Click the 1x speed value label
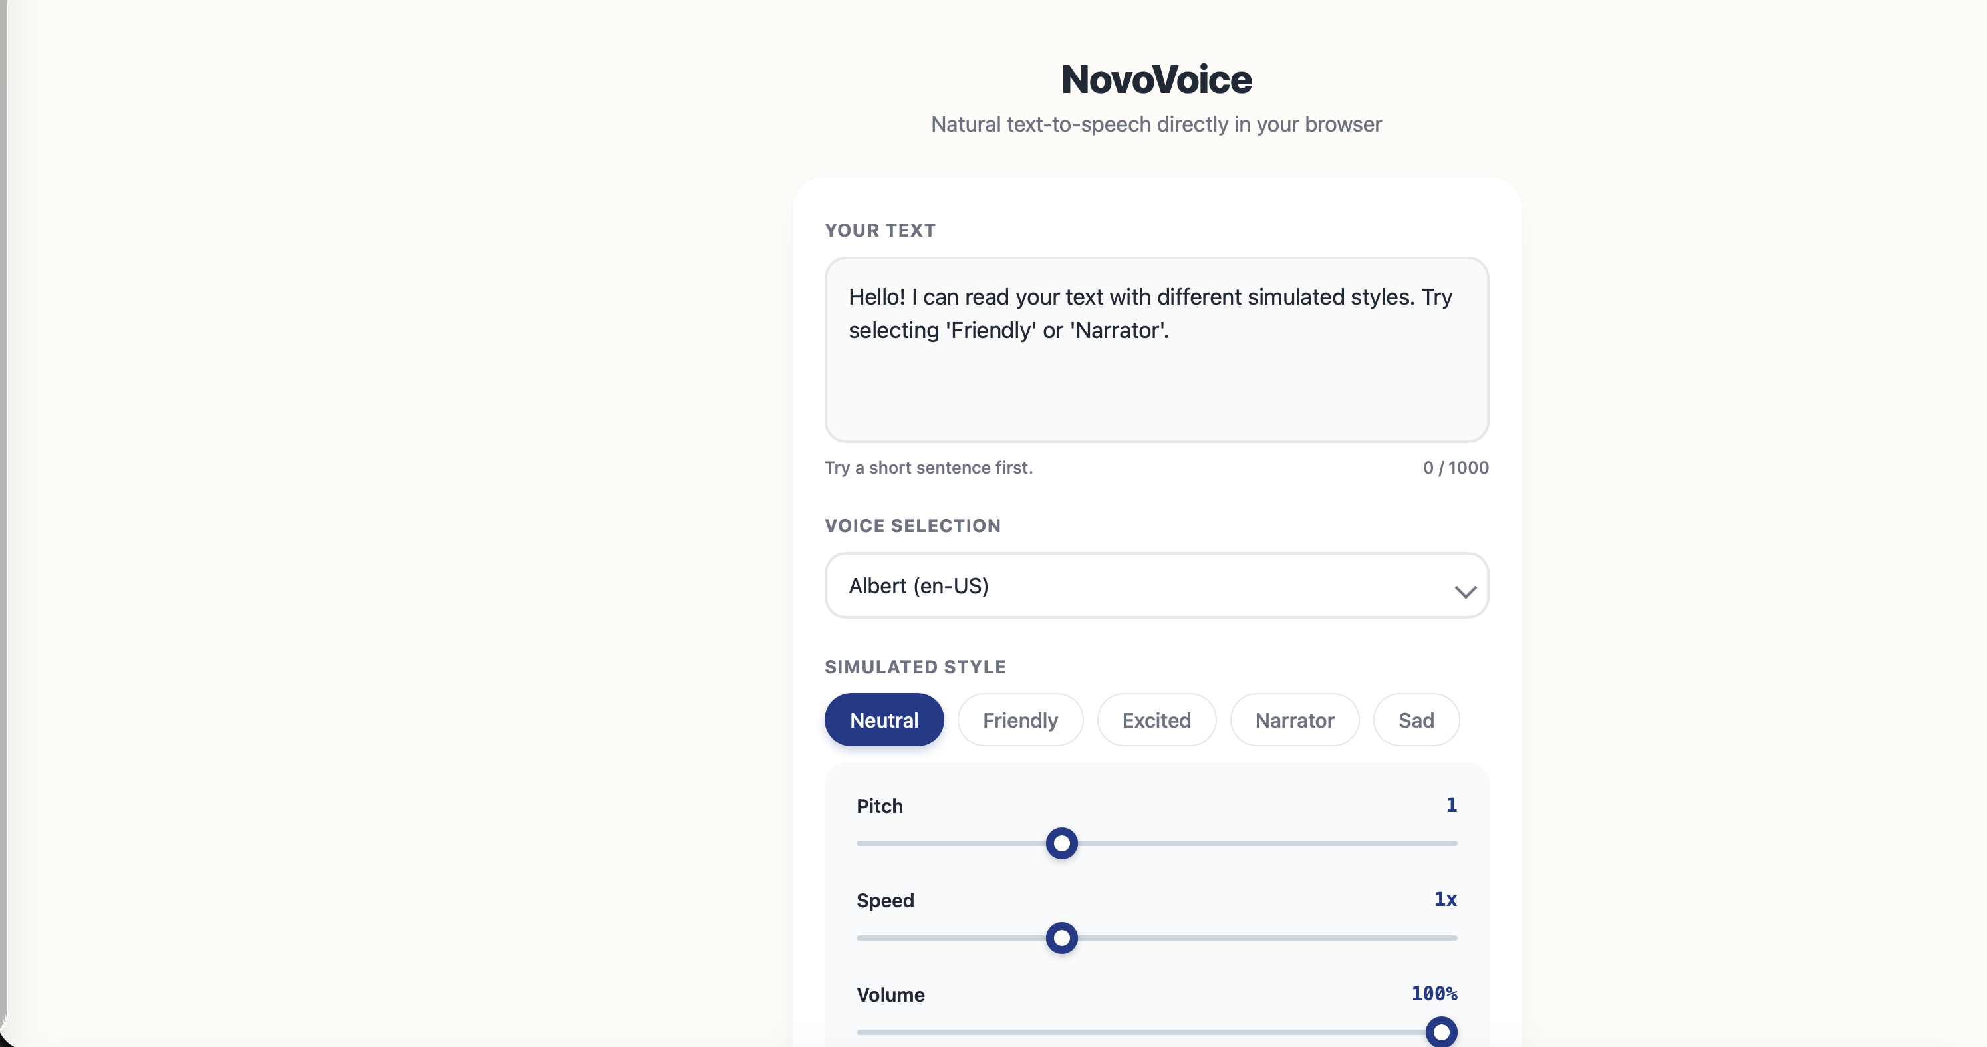The image size is (1987, 1047). click(x=1445, y=899)
